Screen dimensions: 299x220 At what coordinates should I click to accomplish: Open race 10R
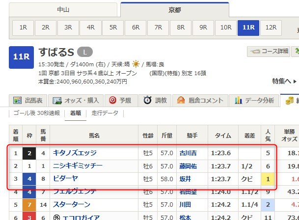226,28
